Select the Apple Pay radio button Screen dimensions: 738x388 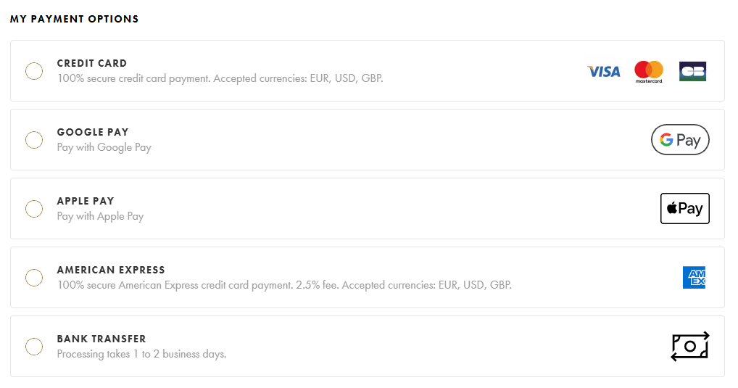(34, 209)
